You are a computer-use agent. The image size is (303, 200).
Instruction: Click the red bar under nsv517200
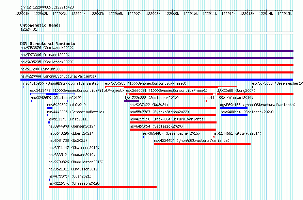(157, 72)
